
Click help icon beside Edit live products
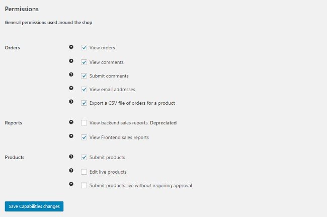tap(71, 171)
